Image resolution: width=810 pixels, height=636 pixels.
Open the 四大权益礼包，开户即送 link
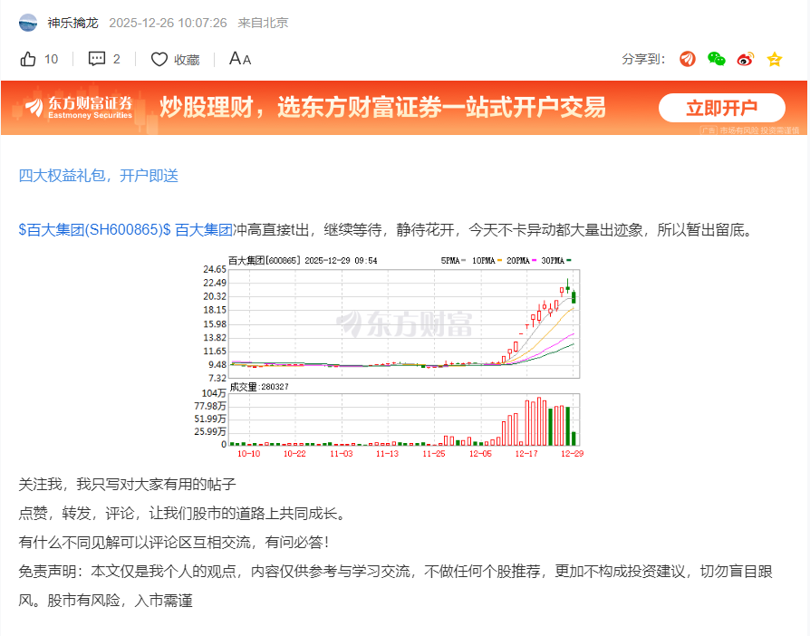tap(98, 176)
